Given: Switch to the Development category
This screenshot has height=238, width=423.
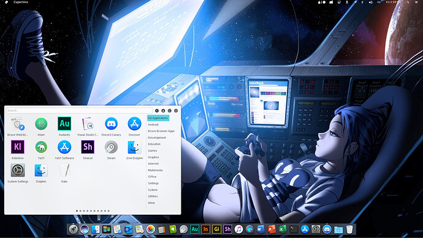Looking at the screenshot, I should [x=157, y=137].
